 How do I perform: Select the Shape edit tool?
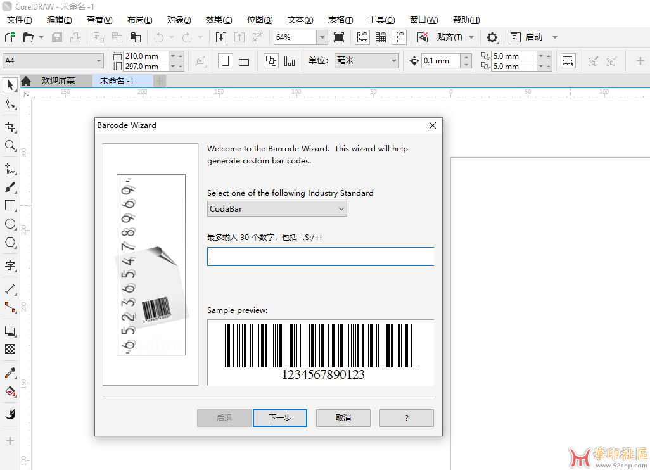[x=10, y=105]
